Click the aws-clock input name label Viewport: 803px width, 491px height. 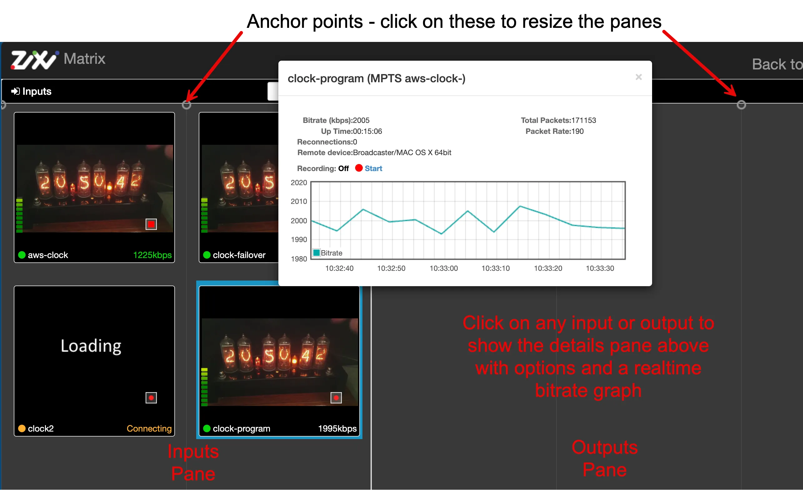point(48,255)
